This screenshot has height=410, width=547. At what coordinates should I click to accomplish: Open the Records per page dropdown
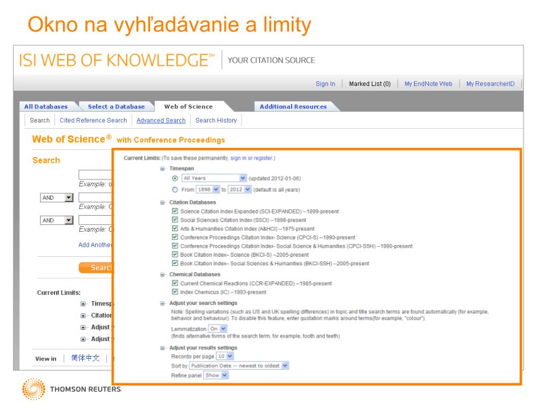(x=225, y=356)
